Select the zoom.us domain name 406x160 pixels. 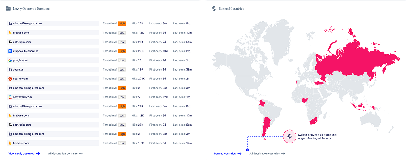coord(18,70)
